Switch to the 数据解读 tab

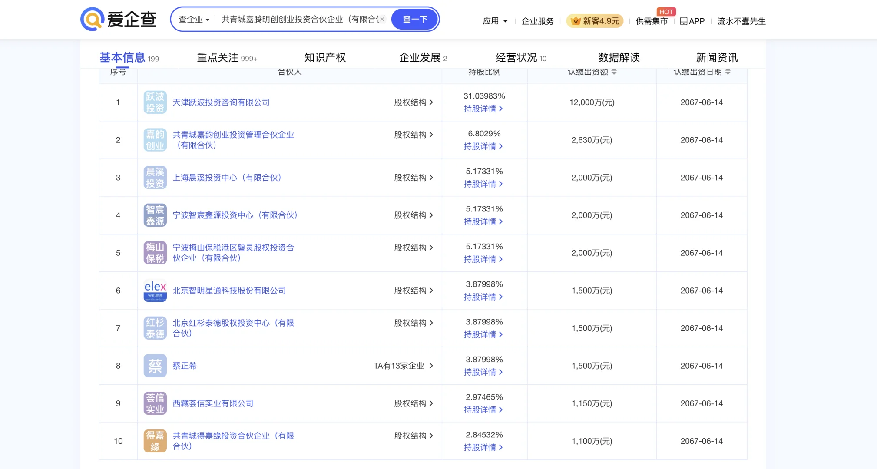tap(619, 57)
